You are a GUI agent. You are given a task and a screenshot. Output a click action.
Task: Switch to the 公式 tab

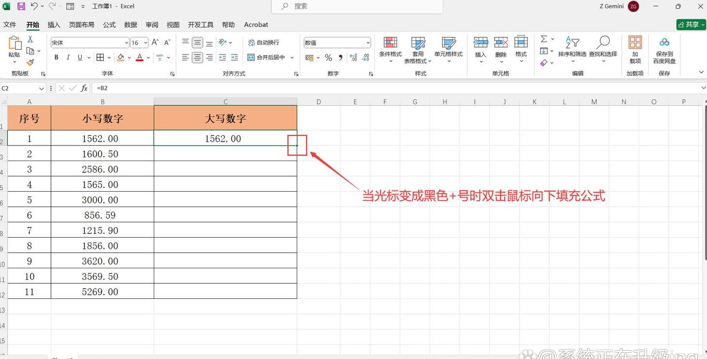(109, 24)
